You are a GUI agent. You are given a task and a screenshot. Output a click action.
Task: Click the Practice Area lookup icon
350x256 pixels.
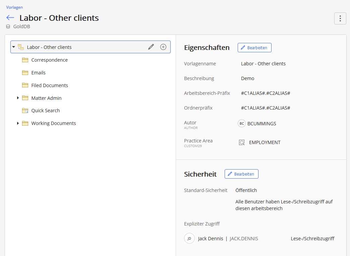pos(242,142)
